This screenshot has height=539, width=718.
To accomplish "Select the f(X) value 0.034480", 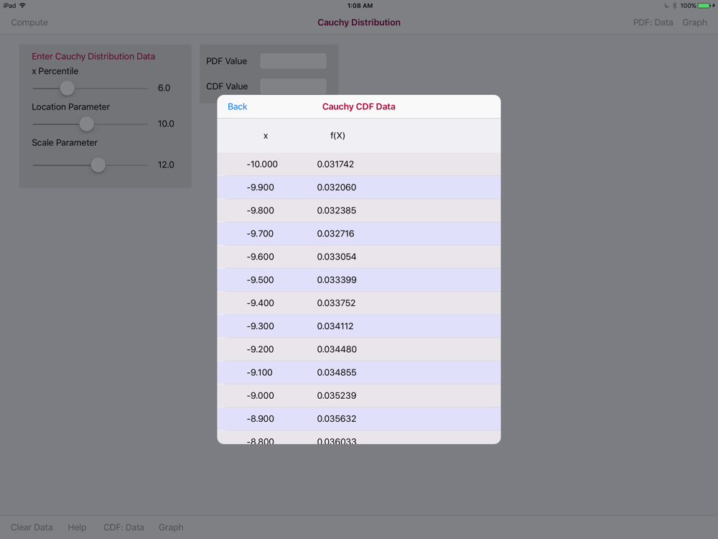I will pyautogui.click(x=337, y=349).
